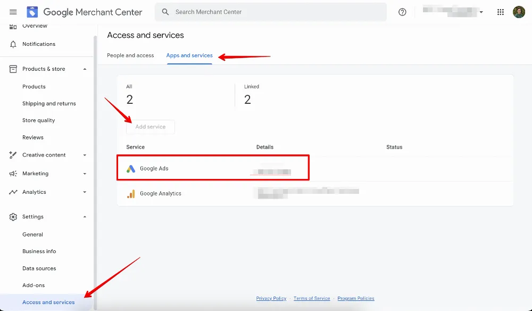Click the Google Analytics bar chart icon
Screen dimensions: 532x311
coord(131,193)
